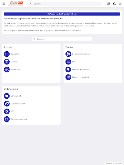
Task: Click the Declaratieformulieren coins icon
Action: [x=68, y=54]
